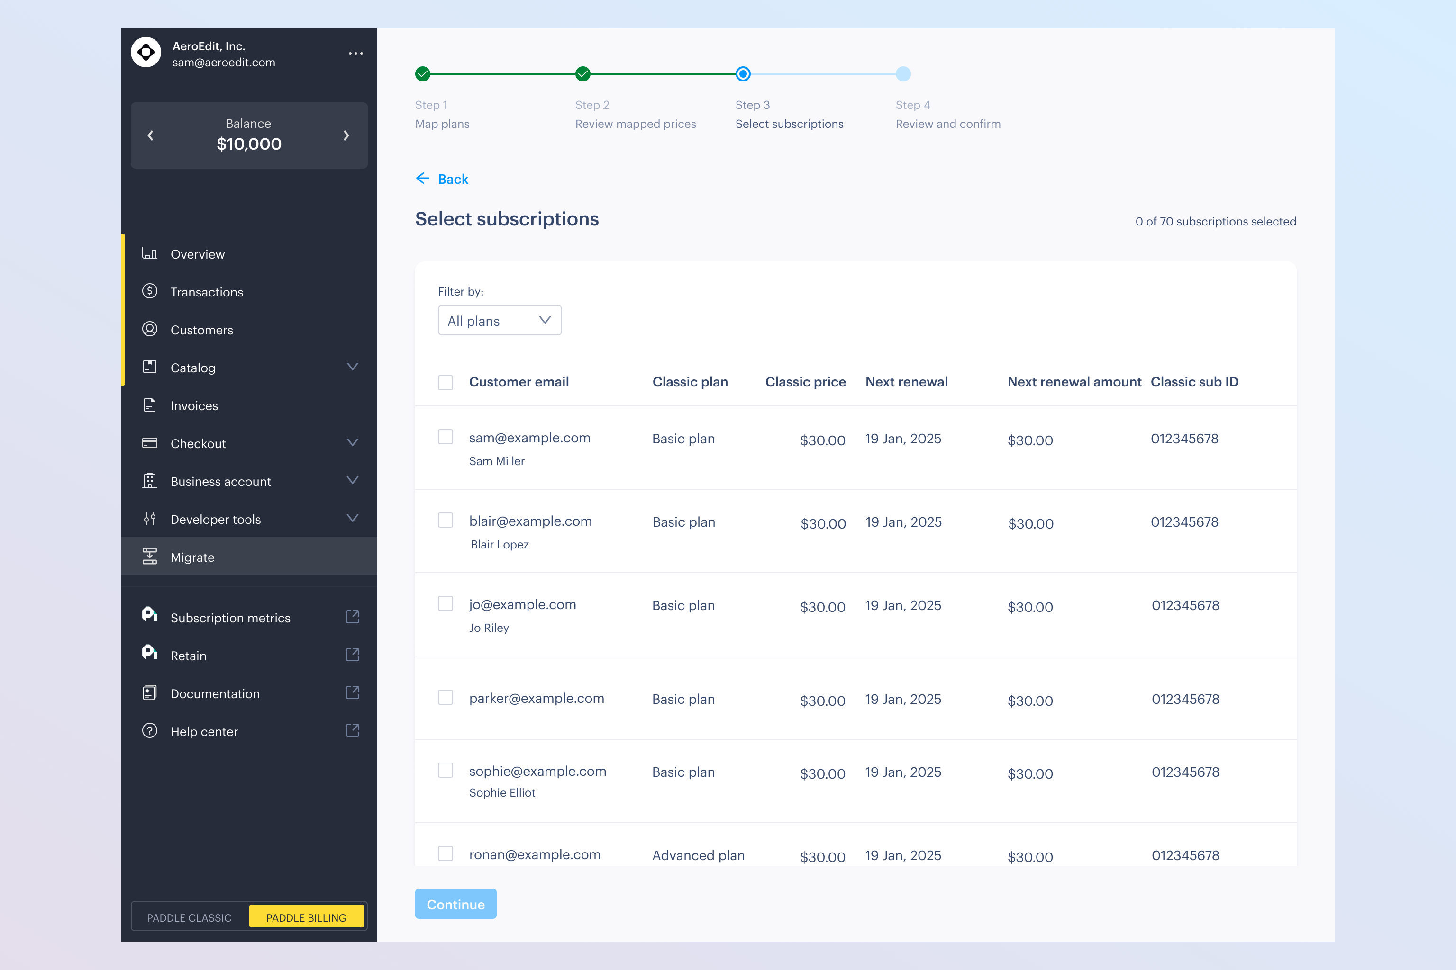Go Back to the previous step
Viewport: 1456px width, 970px height.
[442, 179]
